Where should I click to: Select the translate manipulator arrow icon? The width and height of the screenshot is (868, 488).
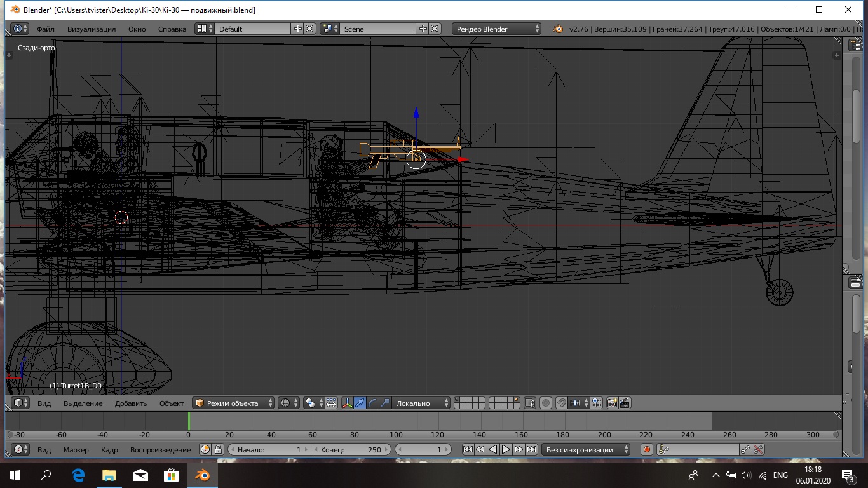tap(360, 403)
